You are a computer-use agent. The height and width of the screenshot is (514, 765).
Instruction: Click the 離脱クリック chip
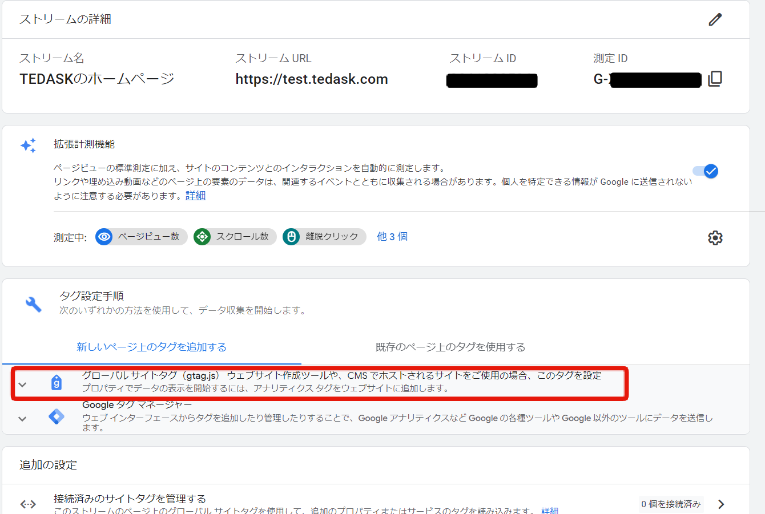pos(324,237)
